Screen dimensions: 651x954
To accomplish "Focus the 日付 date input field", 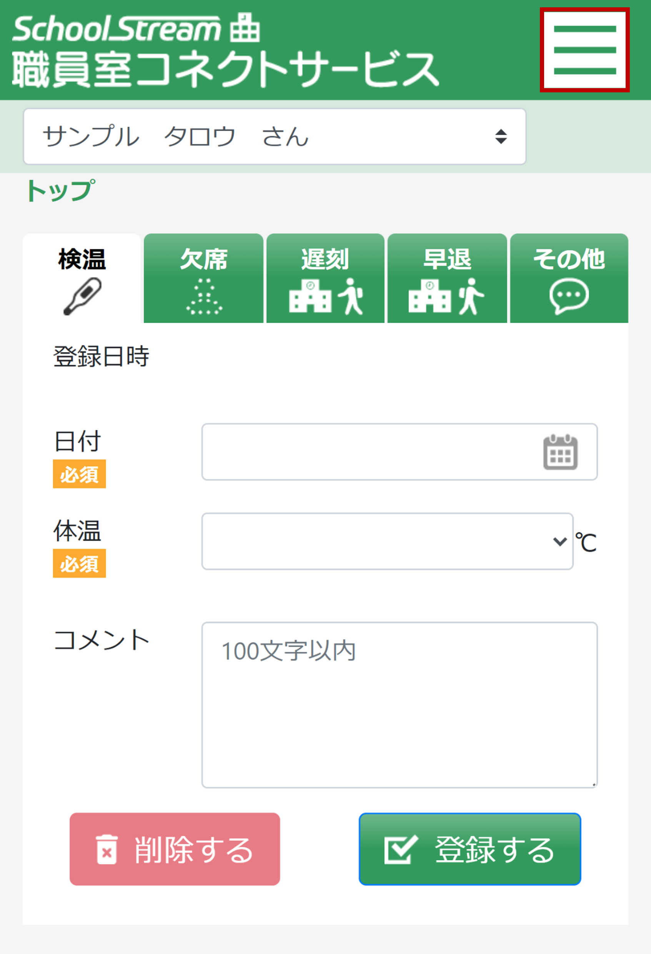I will point(369,452).
